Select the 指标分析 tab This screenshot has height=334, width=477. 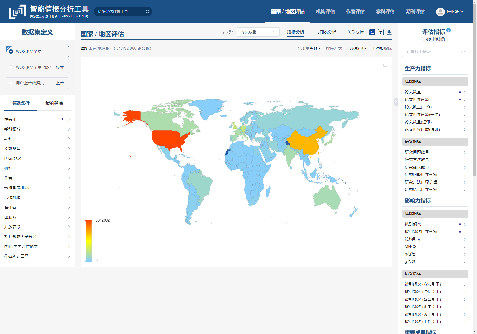(x=295, y=32)
